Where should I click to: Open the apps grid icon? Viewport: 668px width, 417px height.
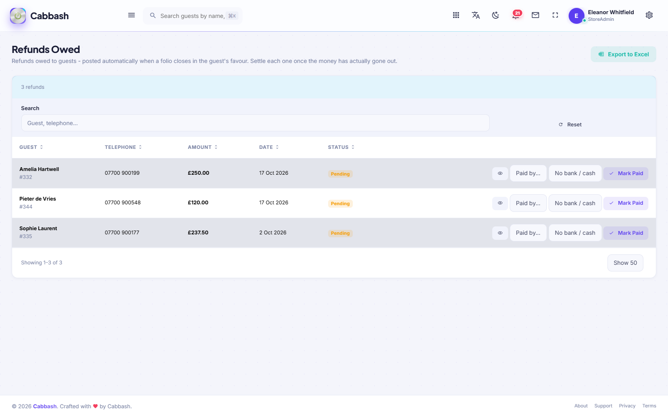(x=456, y=15)
